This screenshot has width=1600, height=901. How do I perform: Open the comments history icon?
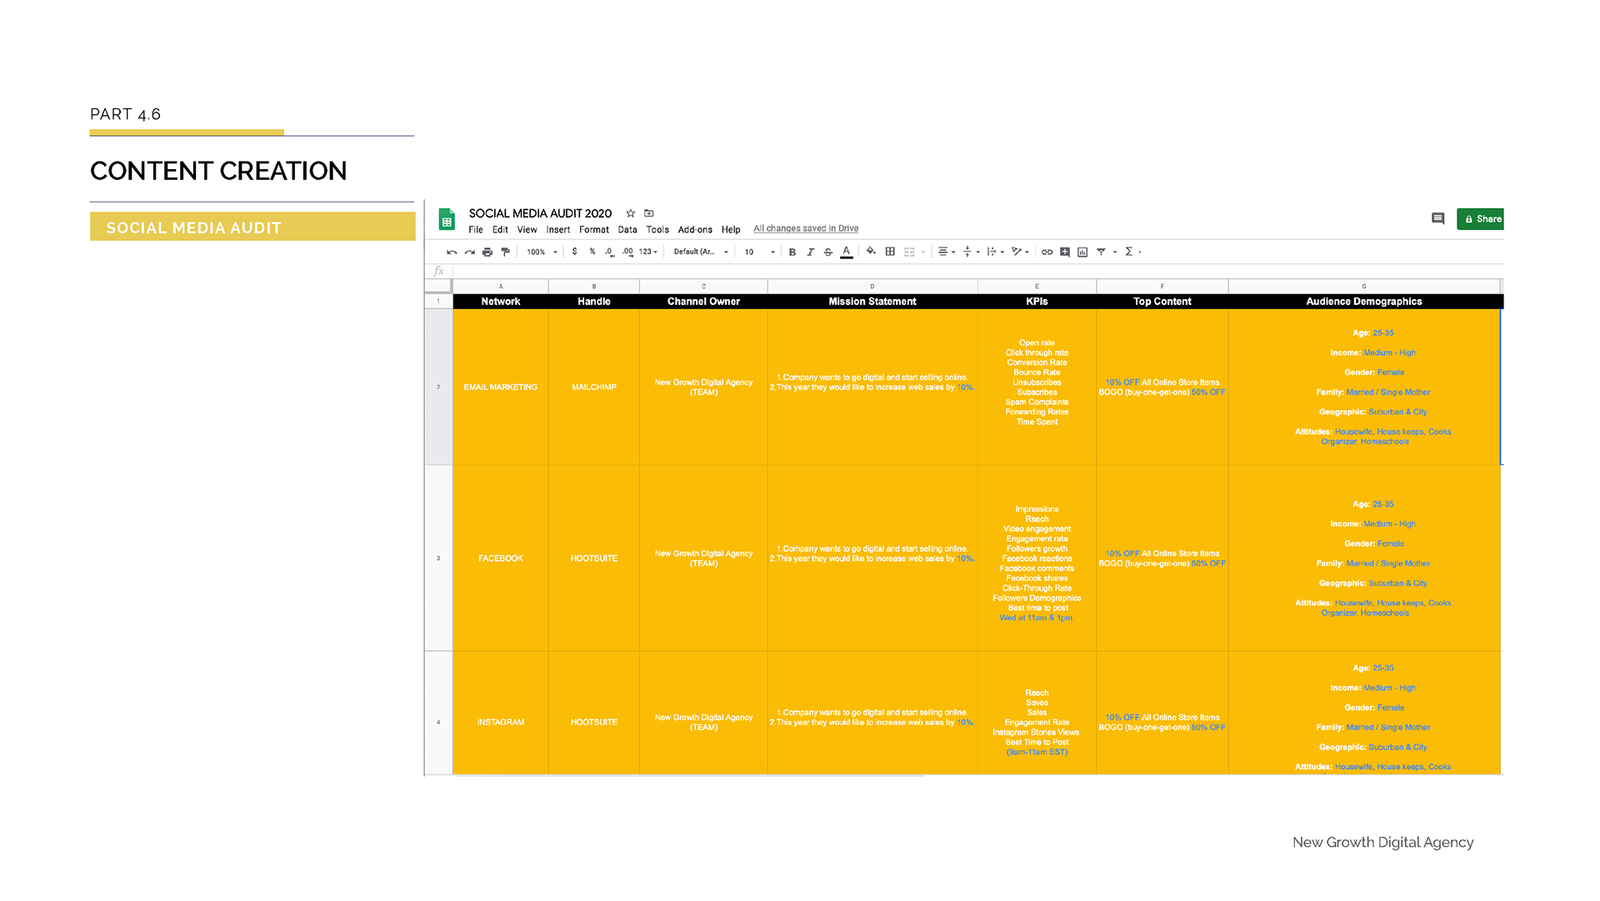pyautogui.click(x=1437, y=219)
